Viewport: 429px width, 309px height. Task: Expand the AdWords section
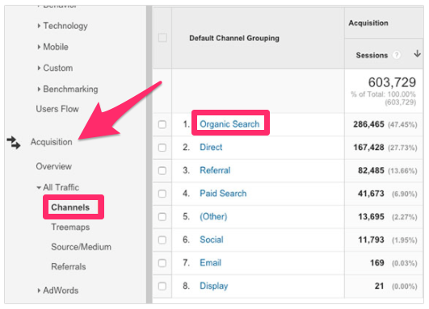(58, 290)
